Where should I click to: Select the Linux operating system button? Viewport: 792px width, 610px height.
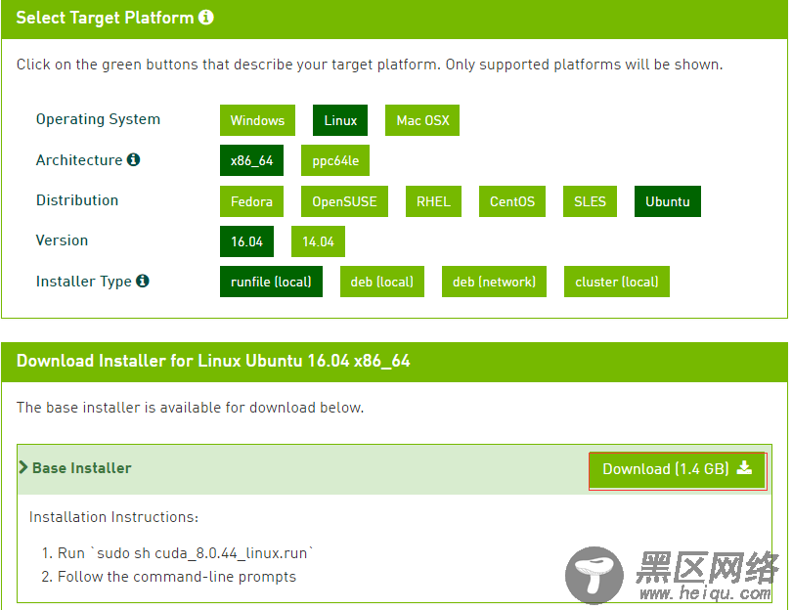click(x=340, y=120)
